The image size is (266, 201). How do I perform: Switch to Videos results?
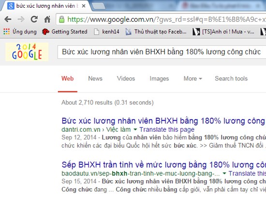click(126, 78)
